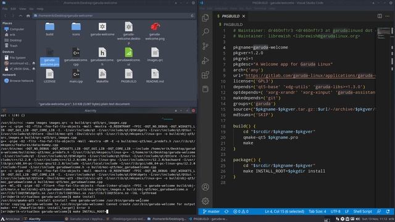395x222 pixels.
Task: Switch to Alacritty in the taskbar
Action: click(32, 219)
